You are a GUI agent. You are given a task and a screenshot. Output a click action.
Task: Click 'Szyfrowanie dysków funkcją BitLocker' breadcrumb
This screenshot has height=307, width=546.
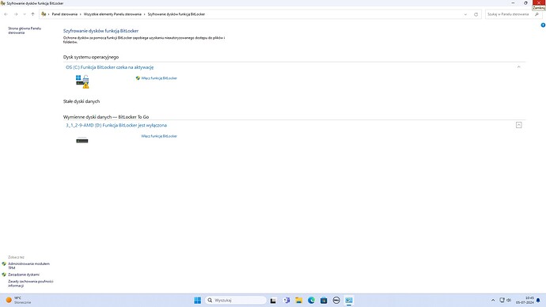[x=176, y=14]
